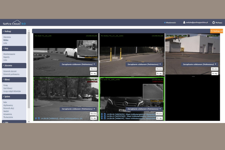225x150 pixels.
Task: Select the P1 Parking Lot tab
Action: [217, 31]
